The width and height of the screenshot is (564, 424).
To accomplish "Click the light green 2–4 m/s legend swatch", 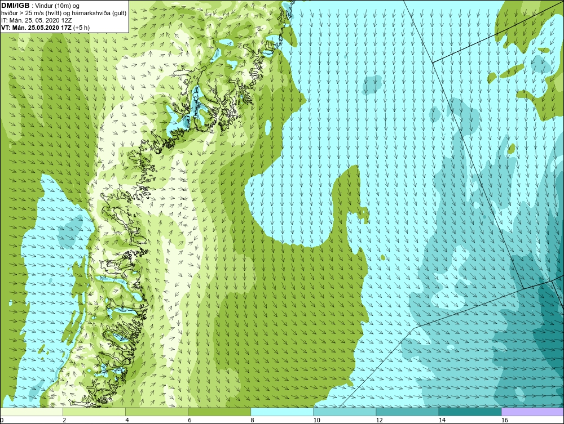I will 94,412.
